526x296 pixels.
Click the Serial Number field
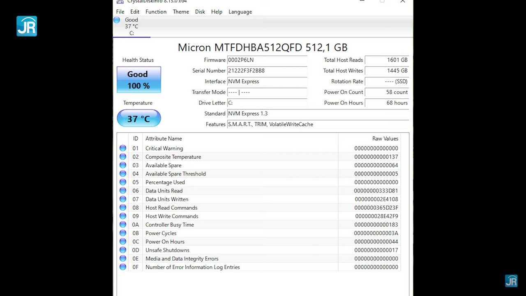click(x=267, y=71)
